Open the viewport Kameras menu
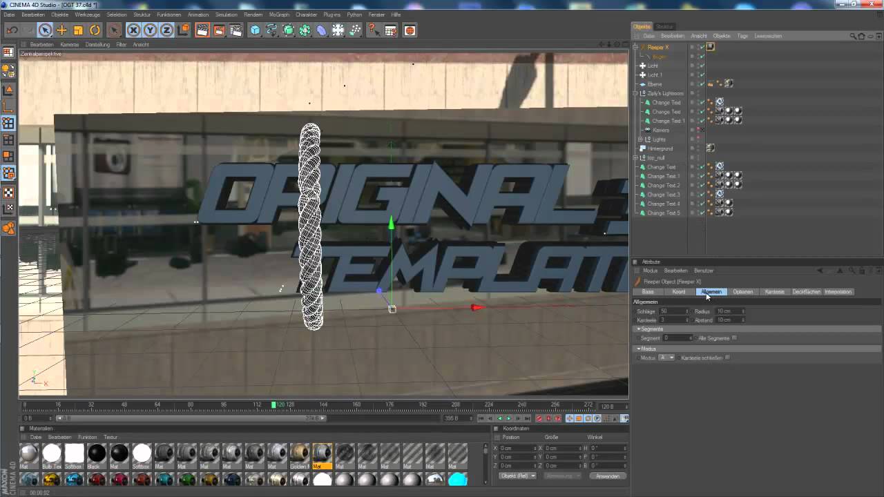The width and height of the screenshot is (884, 497). [69, 44]
